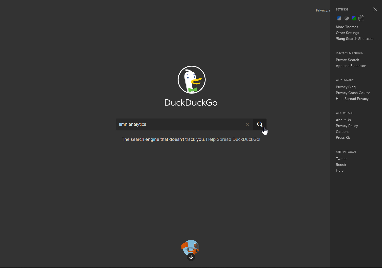Click the SETTINGS panel heading
Viewport: 382px width, 268px height.
(x=342, y=9)
